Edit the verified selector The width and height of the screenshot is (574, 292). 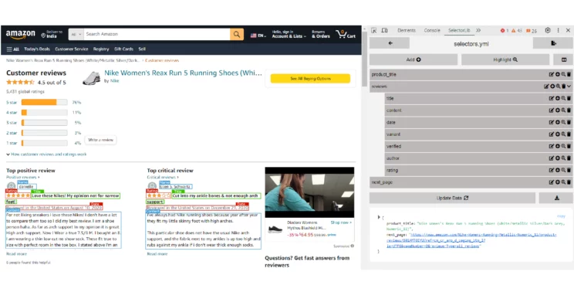pos(552,146)
